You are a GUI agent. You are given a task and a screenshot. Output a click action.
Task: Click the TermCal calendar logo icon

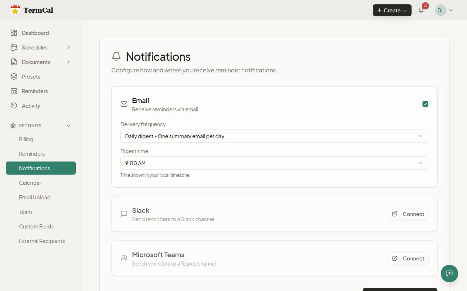point(15,10)
